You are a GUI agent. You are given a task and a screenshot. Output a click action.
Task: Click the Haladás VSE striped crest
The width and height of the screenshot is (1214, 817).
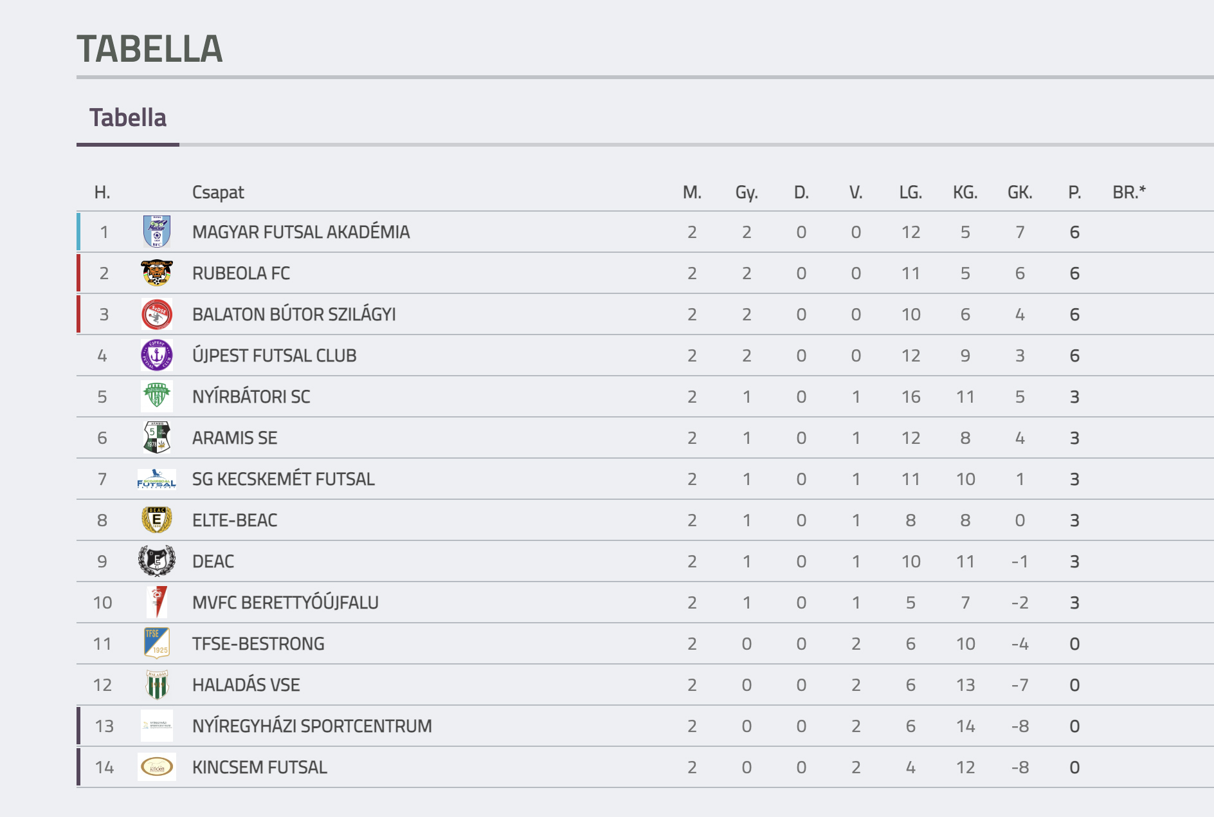coord(156,684)
